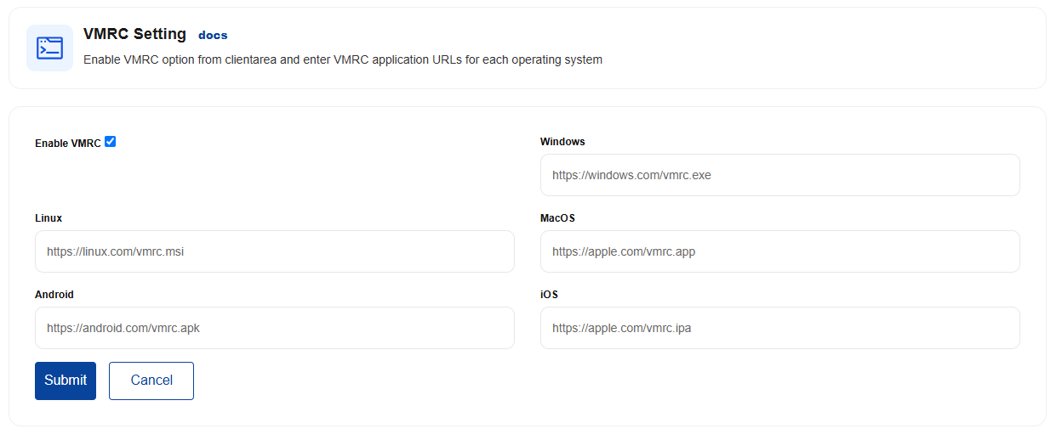The width and height of the screenshot is (1056, 440).
Task: Focus the MacOS URL input field
Action: click(779, 251)
